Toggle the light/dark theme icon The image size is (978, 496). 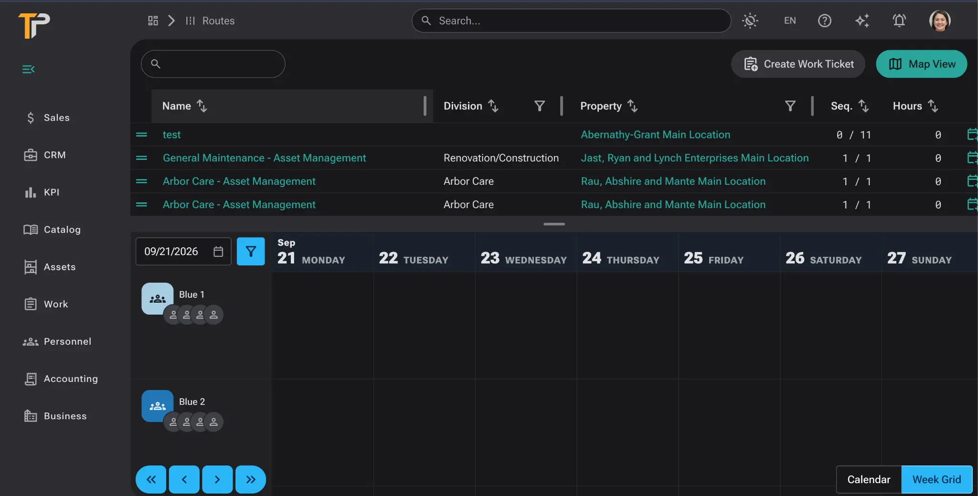[750, 21]
